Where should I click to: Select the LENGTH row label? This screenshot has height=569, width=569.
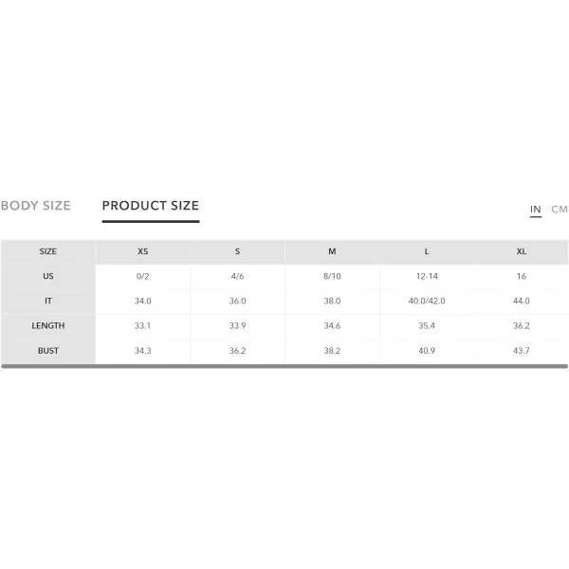pos(48,326)
